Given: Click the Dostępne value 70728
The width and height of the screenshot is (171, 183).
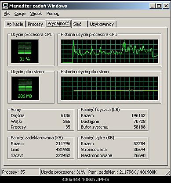Looking at the screenshot, I should point(139,122).
